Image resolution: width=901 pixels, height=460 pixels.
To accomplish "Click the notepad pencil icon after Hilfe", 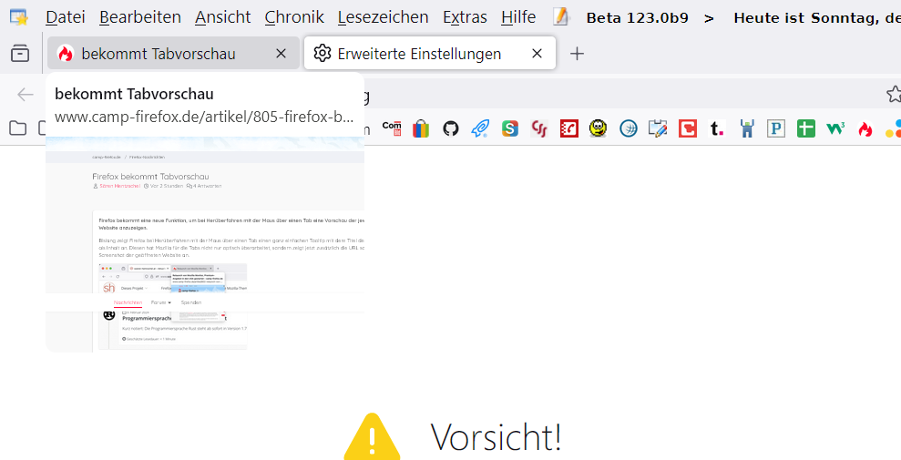I will click(x=561, y=16).
